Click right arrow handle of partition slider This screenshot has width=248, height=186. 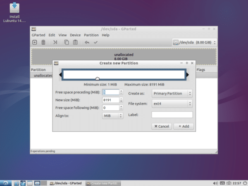[188, 75]
